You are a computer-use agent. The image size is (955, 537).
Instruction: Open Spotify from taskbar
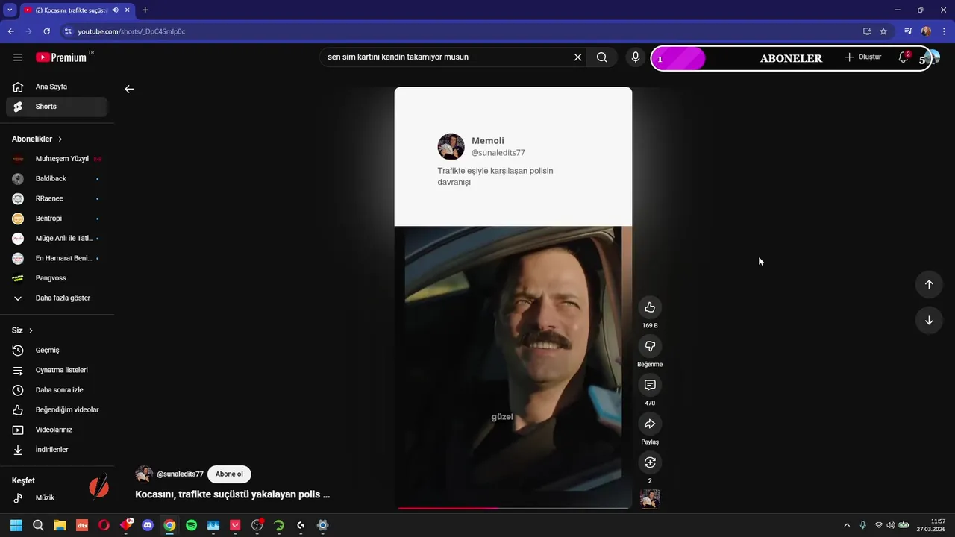pos(191,525)
